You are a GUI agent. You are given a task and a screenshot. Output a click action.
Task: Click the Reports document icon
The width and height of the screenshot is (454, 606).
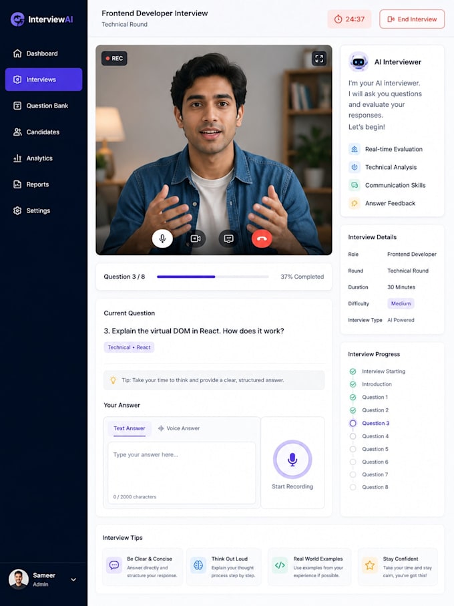pos(17,184)
